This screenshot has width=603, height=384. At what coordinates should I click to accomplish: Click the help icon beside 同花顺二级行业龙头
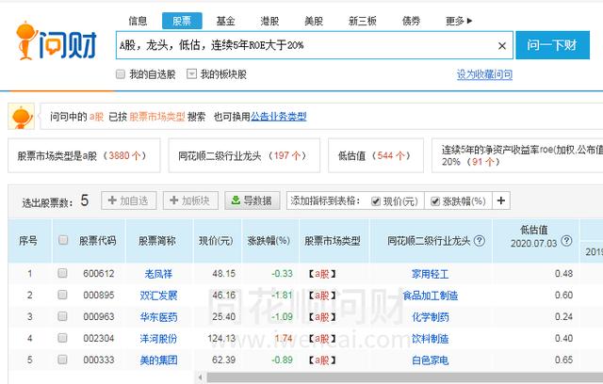480,241
